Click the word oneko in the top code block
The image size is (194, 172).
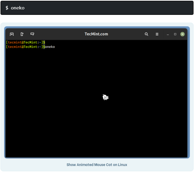[18, 8]
